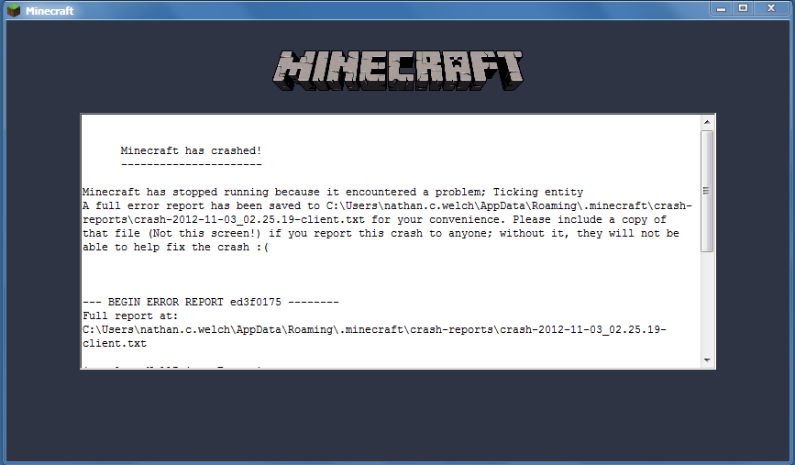Screen dimensions: 795x465
Task: Click the 'BEGIN ERROR REPORT ed3f0175' line
Action: [x=210, y=303]
